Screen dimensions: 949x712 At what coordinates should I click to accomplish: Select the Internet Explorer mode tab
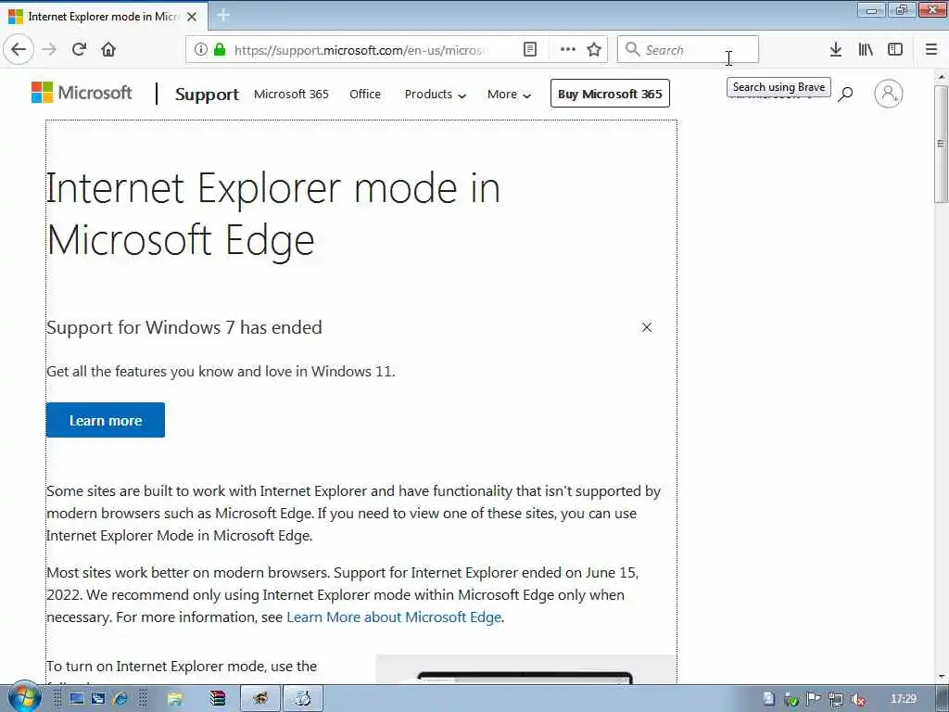[x=103, y=17]
